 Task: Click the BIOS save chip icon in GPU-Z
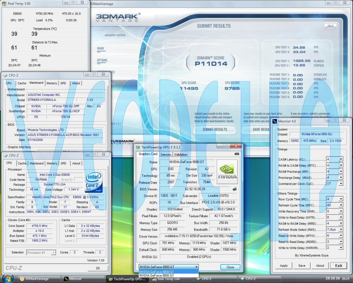[235, 189]
